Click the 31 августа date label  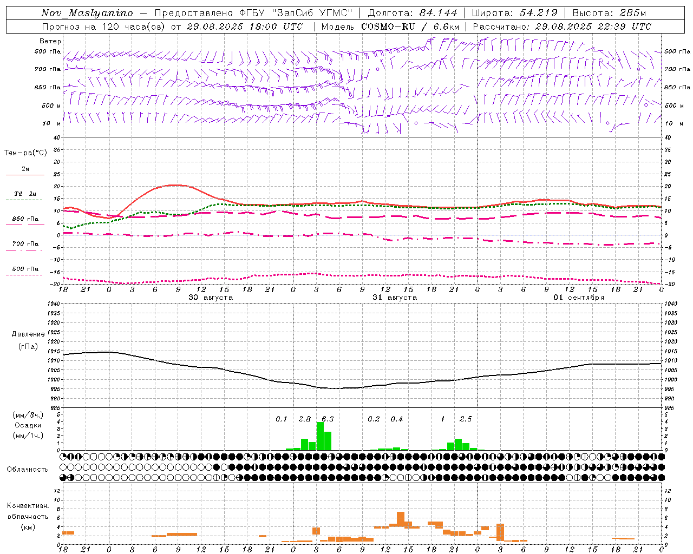(395, 298)
